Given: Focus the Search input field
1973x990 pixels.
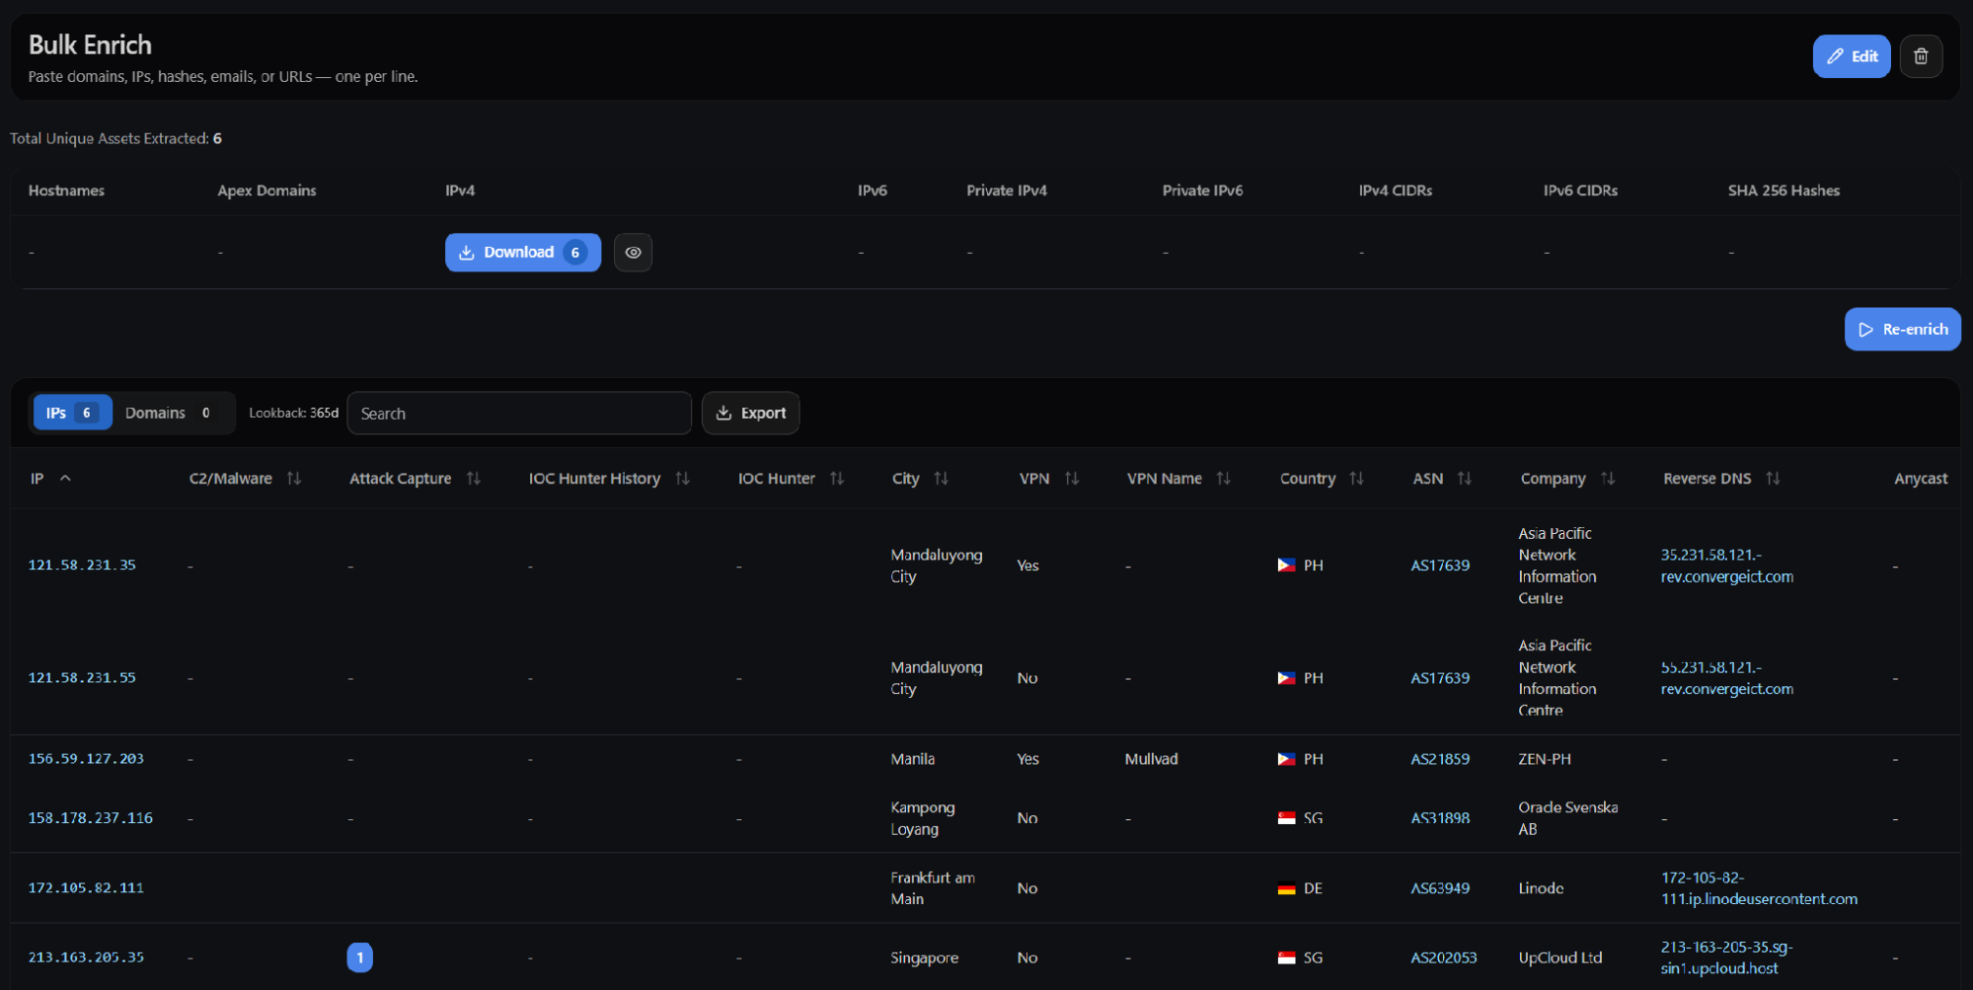Looking at the screenshot, I should tap(519, 414).
